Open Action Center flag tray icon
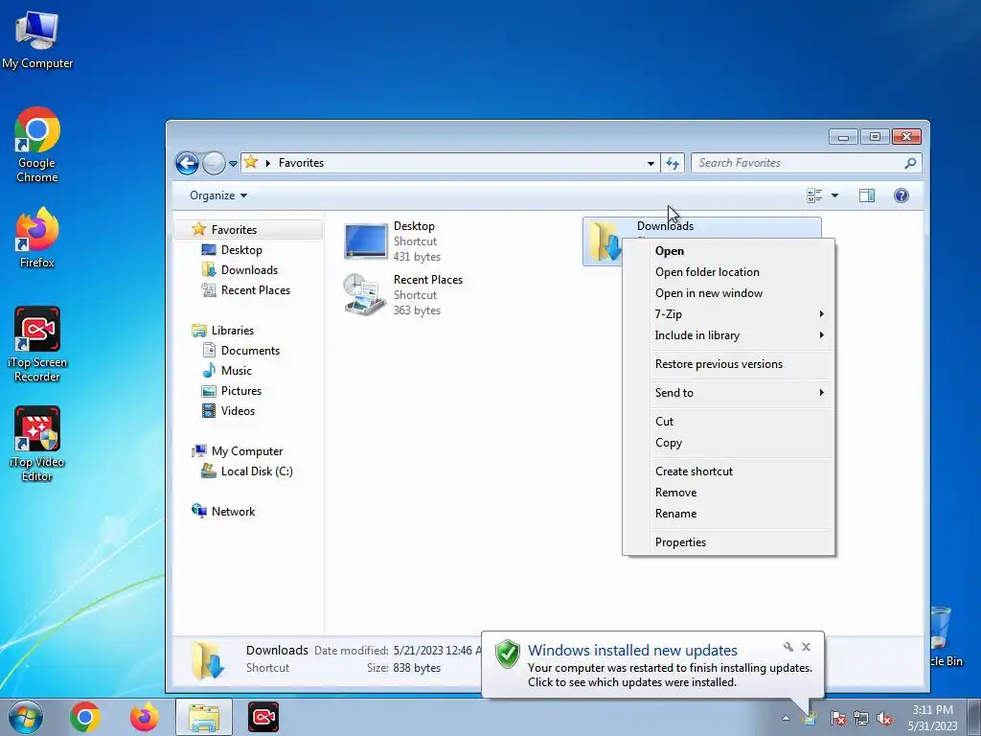 [838, 718]
